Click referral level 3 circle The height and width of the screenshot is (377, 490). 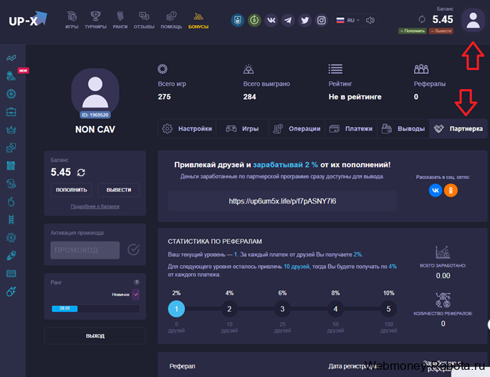(x=282, y=309)
